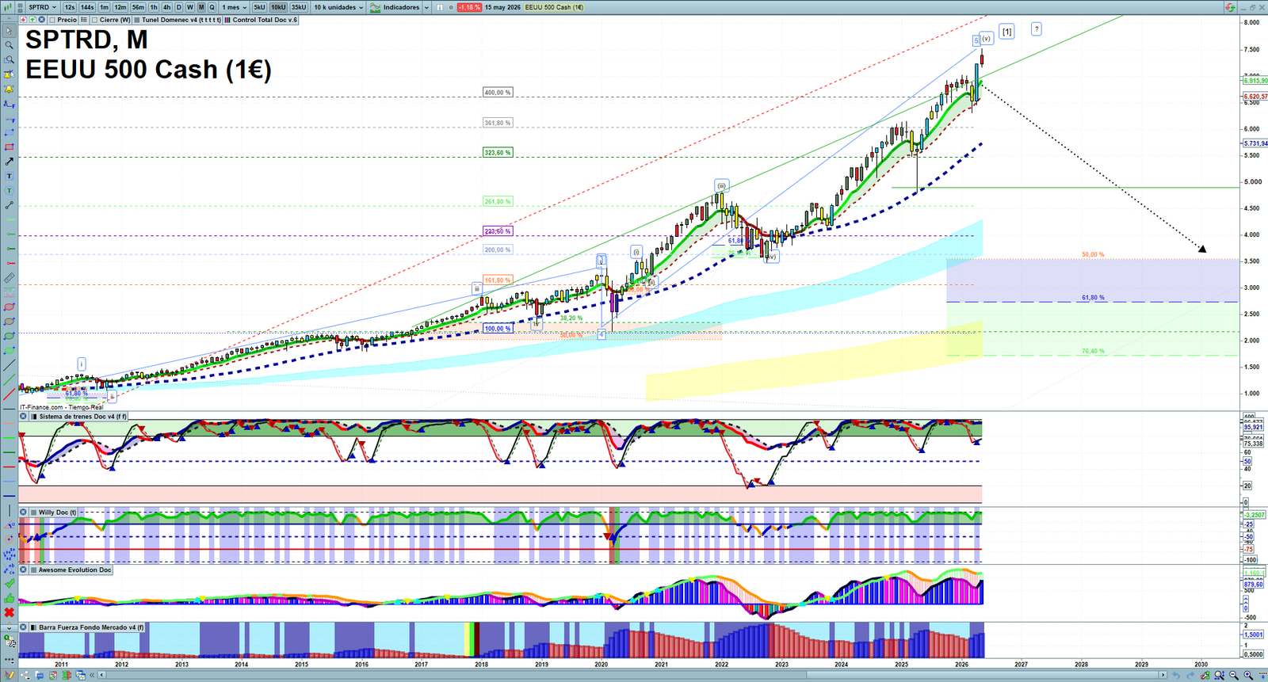1268x682 pixels.
Task: Open the Indicadores arrow dropdown
Action: pos(426,7)
